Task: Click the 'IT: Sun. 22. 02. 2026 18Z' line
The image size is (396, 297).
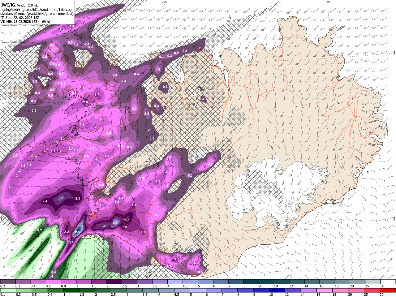Action: pyautogui.click(x=19, y=18)
